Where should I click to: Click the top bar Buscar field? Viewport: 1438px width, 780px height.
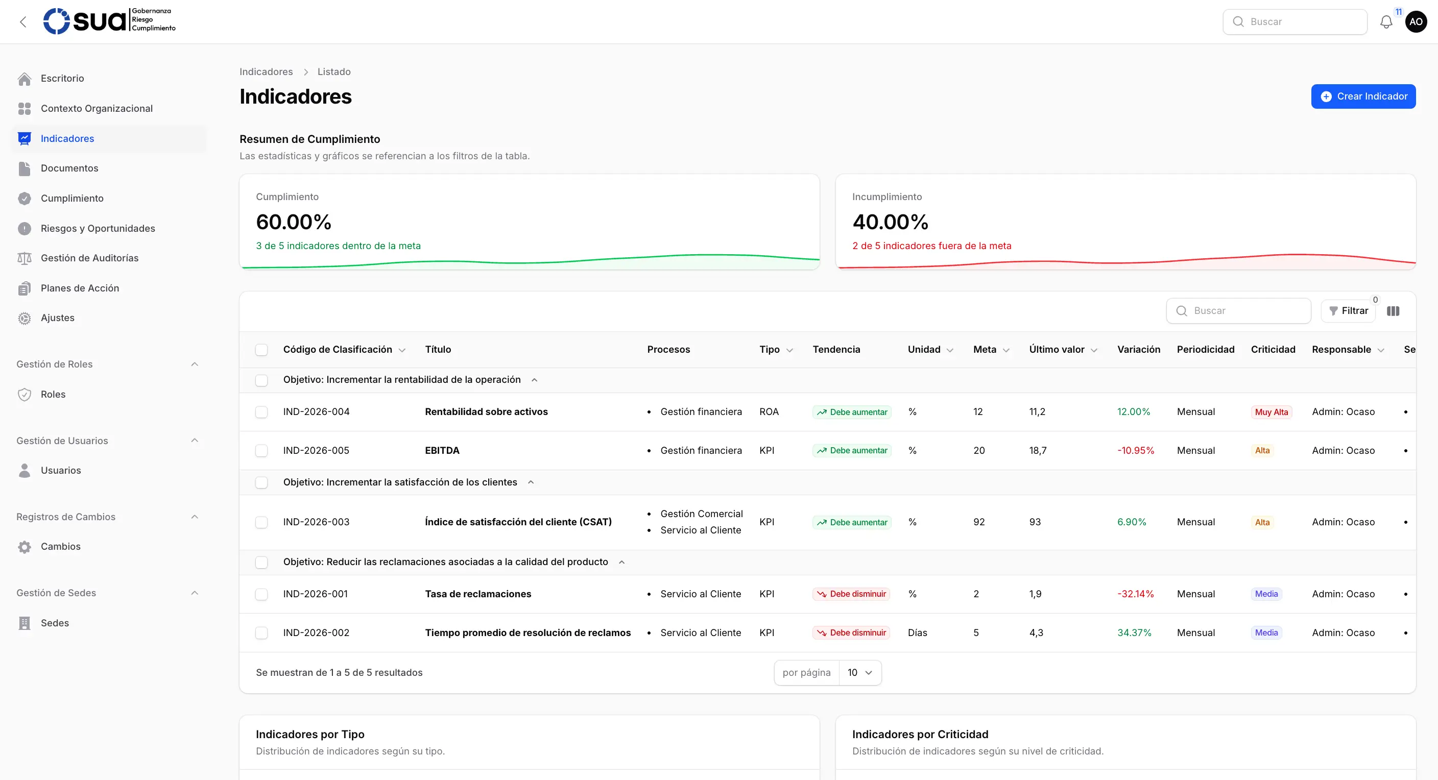tap(1295, 22)
